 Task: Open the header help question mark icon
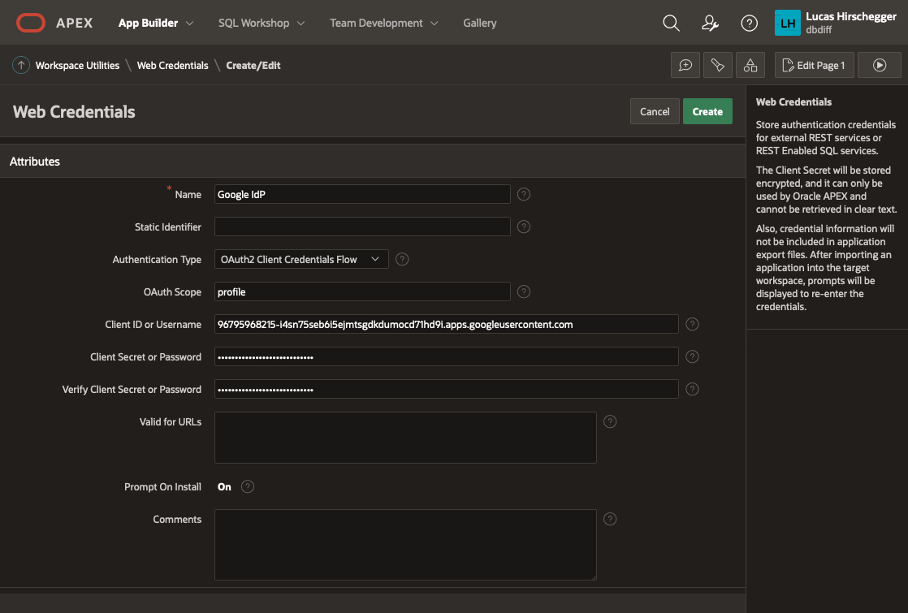coord(749,23)
